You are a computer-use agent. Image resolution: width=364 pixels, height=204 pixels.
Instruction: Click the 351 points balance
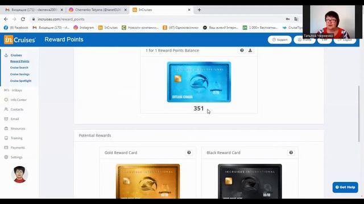(198, 108)
